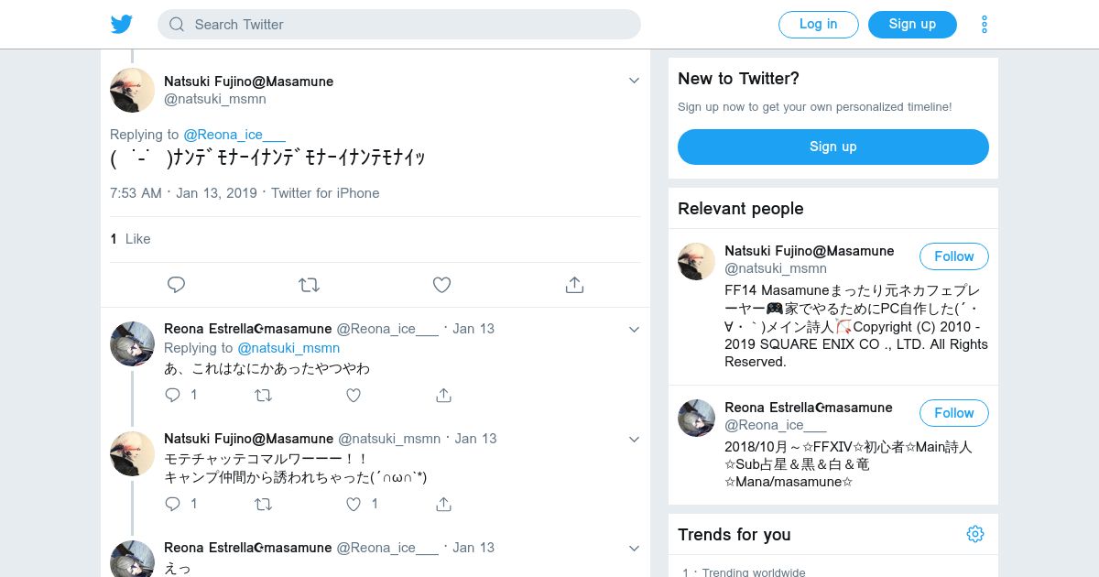This screenshot has height=577, width=1099.
Task: Reply to the main Natsuki Fujino tweet
Action: point(177,285)
